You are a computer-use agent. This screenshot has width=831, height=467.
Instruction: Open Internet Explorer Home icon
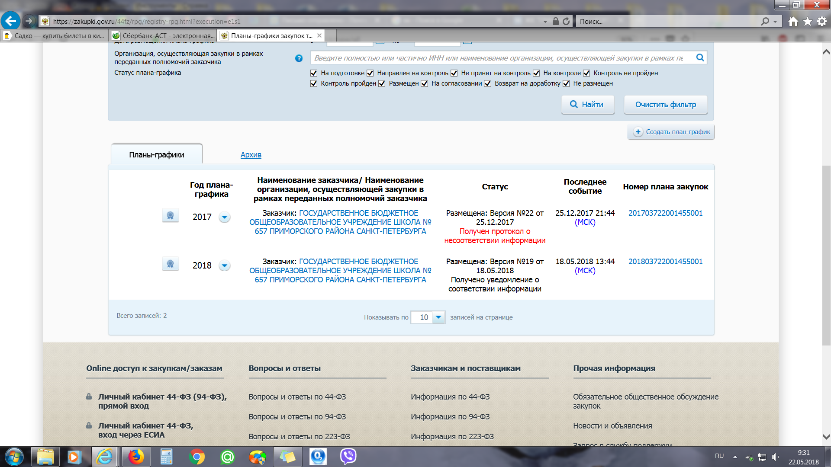pyautogui.click(x=793, y=21)
